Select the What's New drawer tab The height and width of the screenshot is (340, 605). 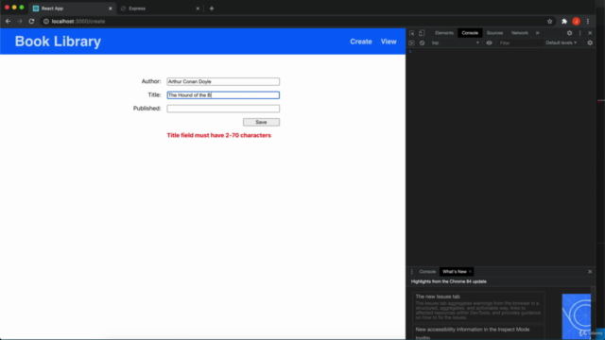click(454, 271)
